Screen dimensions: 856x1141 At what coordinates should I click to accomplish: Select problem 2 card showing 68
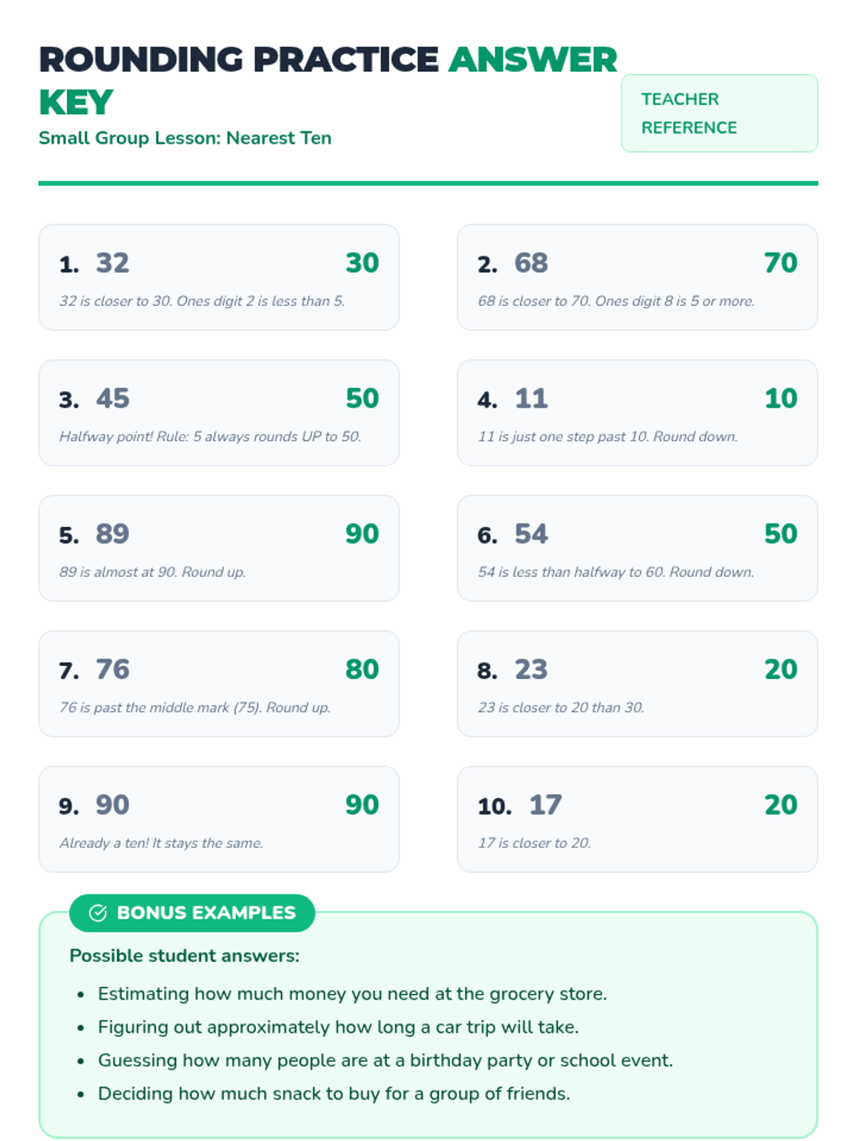point(637,277)
